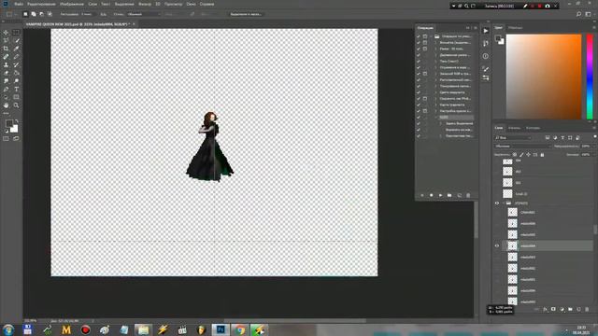Viewport: 598px width, 336px height.
Task: Create new action in Actions panel
Action: pyautogui.click(x=459, y=195)
